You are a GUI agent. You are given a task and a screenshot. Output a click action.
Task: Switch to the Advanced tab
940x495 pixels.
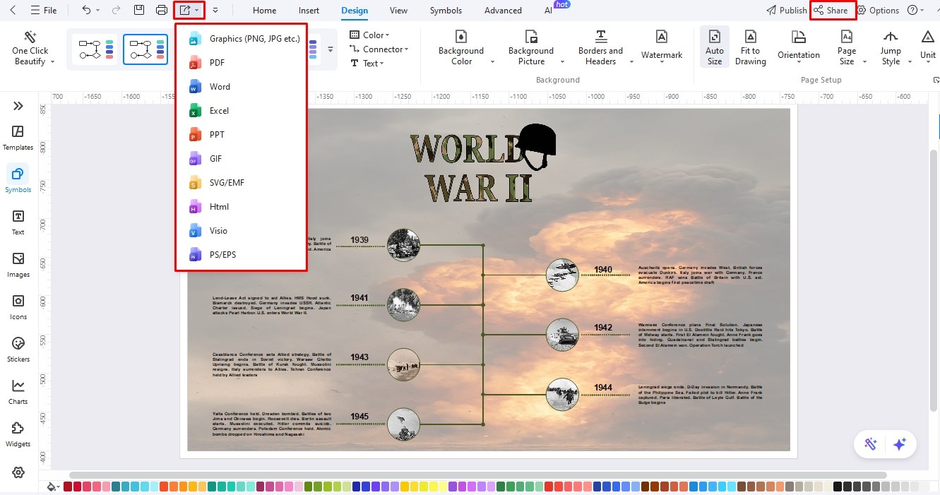503,10
